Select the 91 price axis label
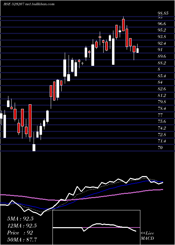175x245 pixels. coord(160,50)
